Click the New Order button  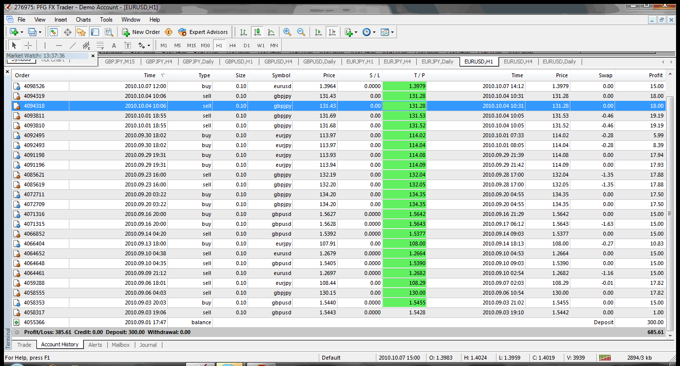[x=141, y=32]
